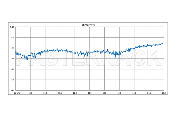Select the 14.5 frequency axis label
The width and height of the screenshot is (176, 117).
[x=149, y=93]
